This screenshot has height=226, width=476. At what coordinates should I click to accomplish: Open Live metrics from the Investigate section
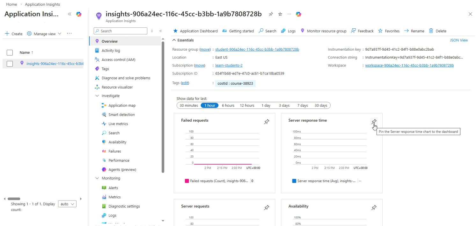point(118,124)
